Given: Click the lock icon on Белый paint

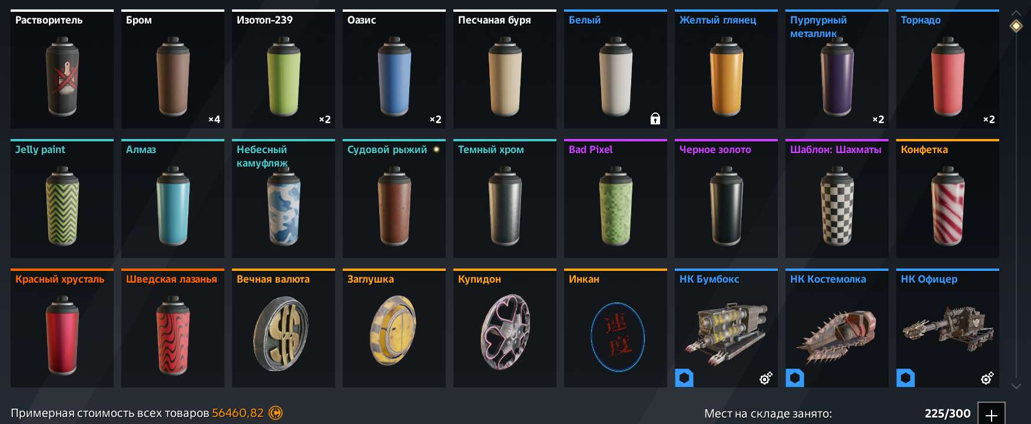Looking at the screenshot, I should [x=655, y=119].
